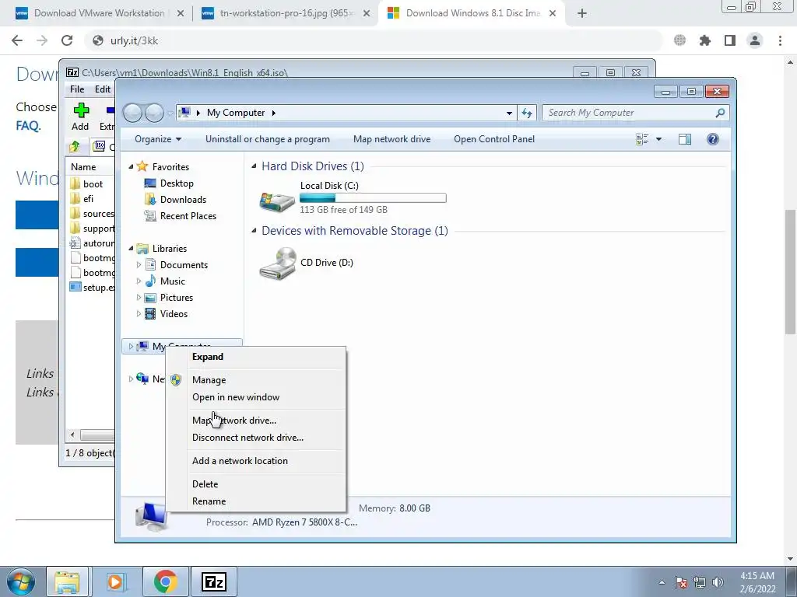Switch to the tn-workstation-pro-16.jpg tab
Image resolution: width=797 pixels, height=597 pixels.
(x=285, y=13)
